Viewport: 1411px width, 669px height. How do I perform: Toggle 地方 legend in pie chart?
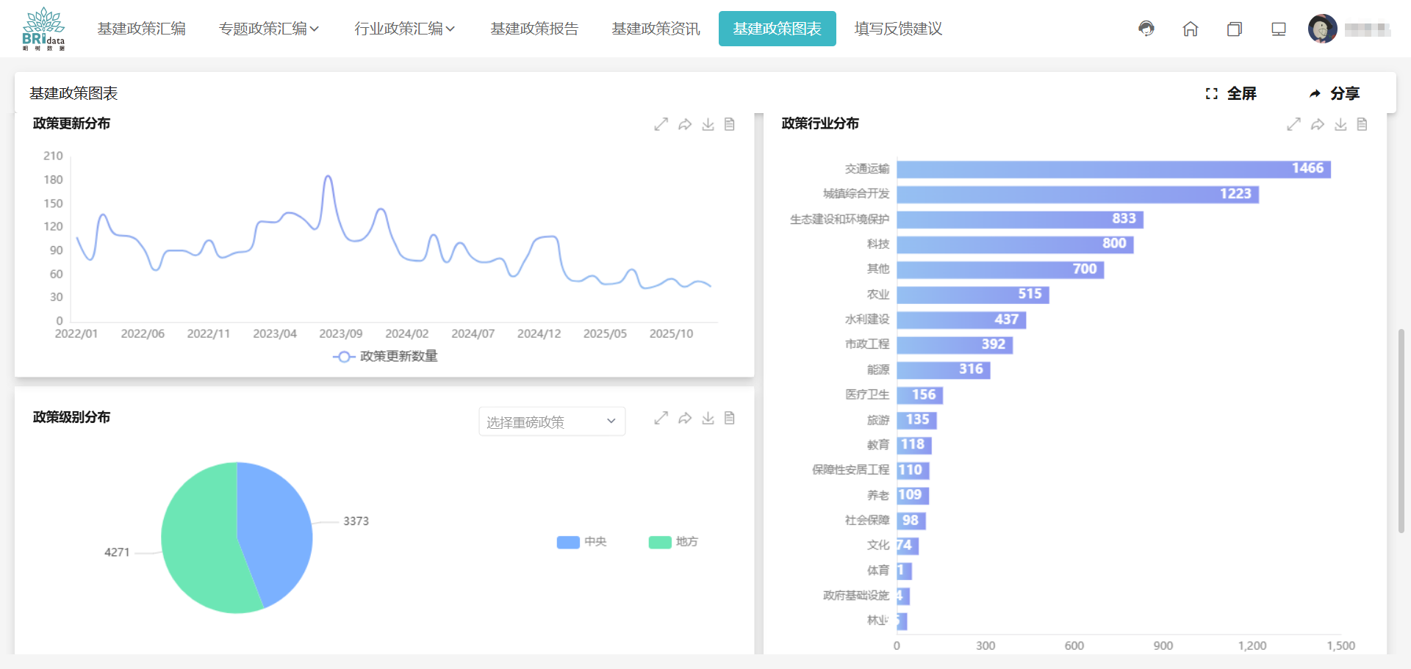(673, 542)
